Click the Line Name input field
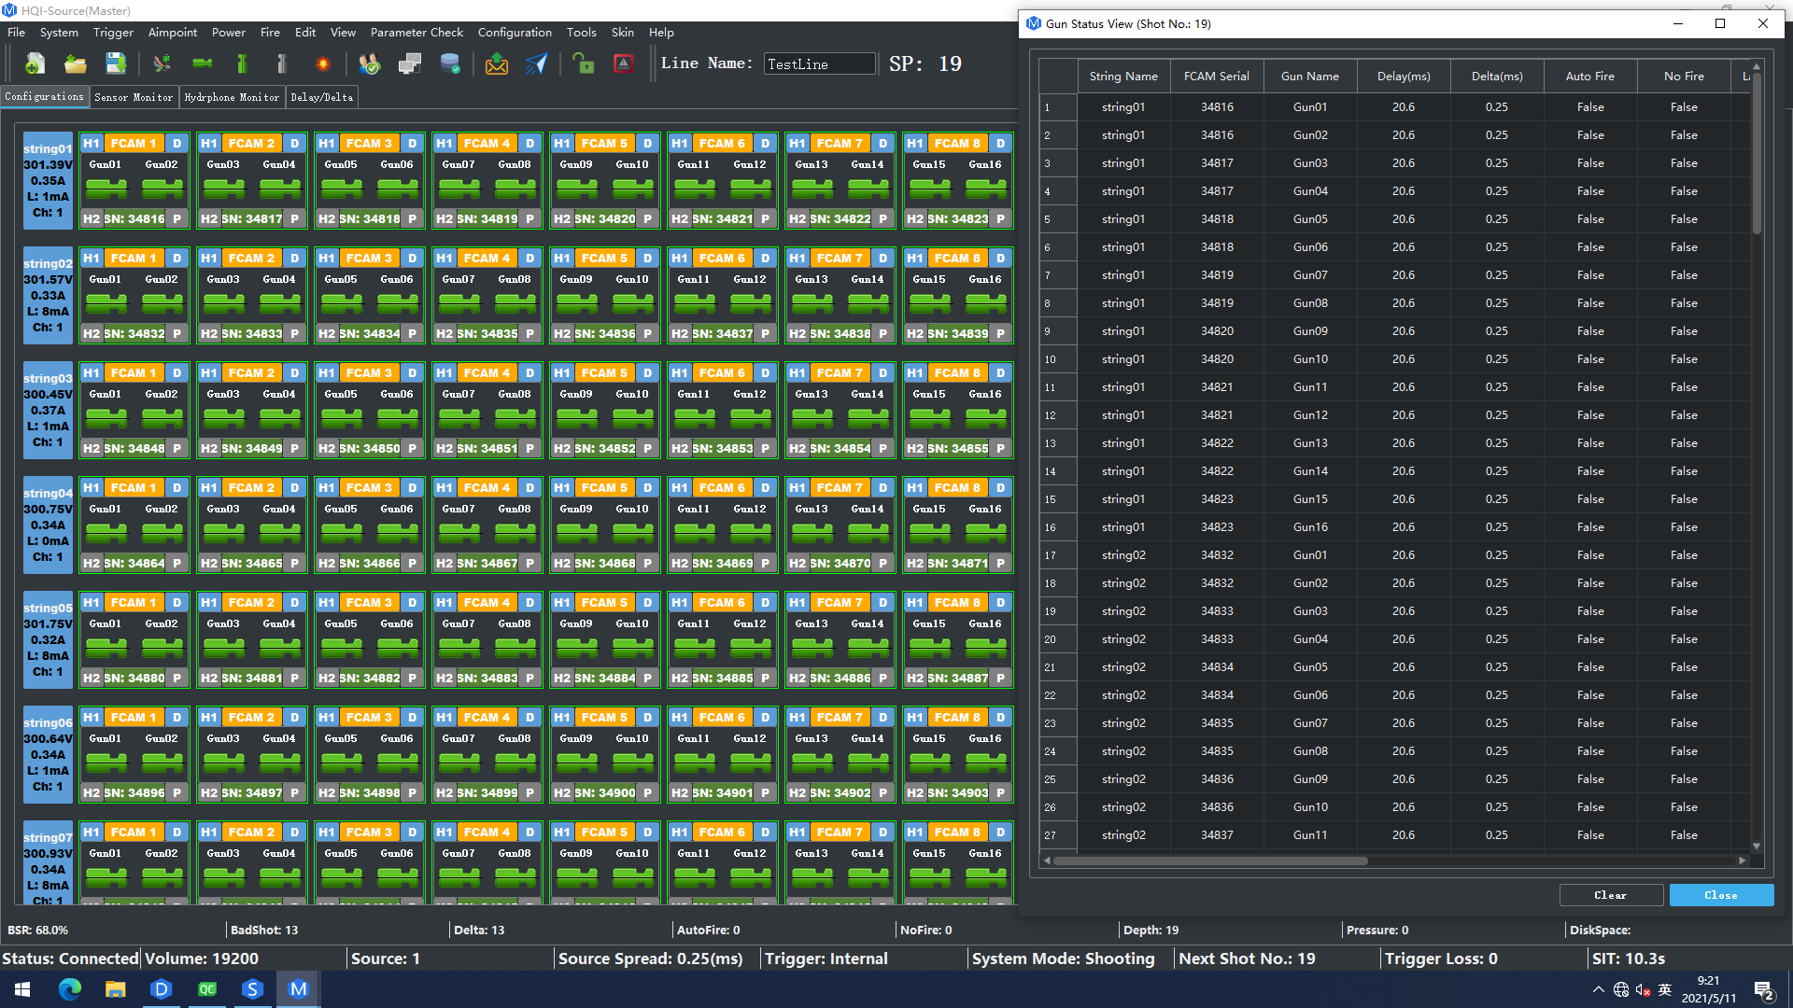This screenshot has height=1008, width=1793. point(819,63)
